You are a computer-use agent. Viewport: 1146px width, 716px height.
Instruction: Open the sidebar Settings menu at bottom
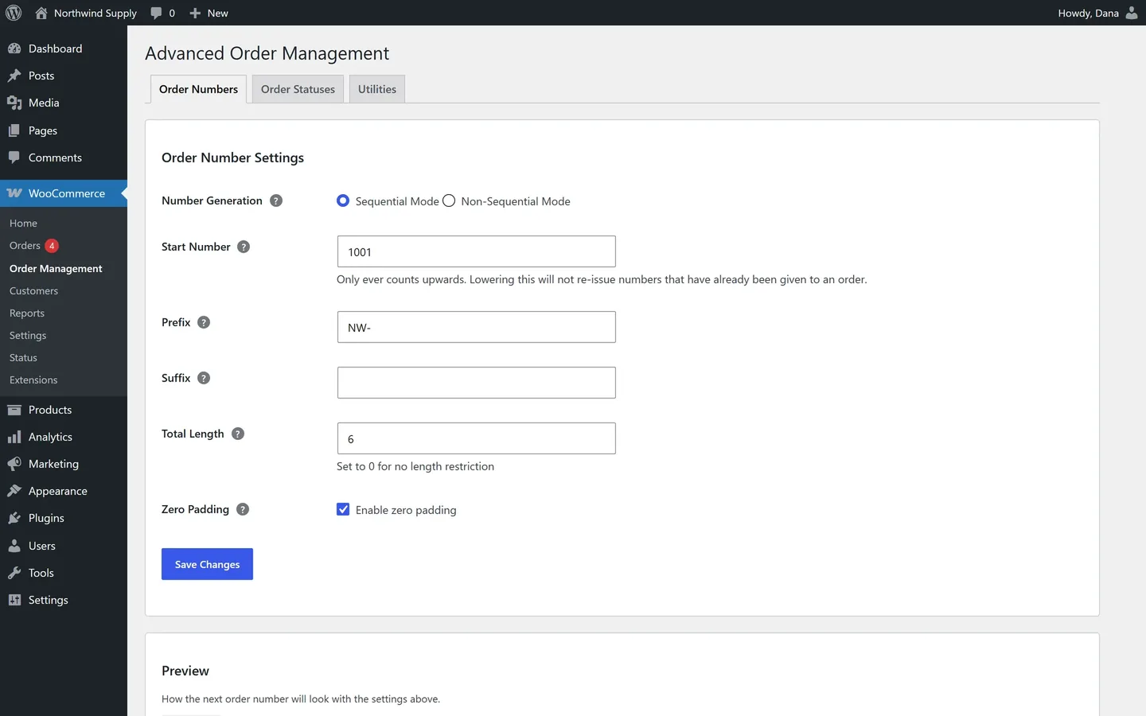[x=64, y=600]
